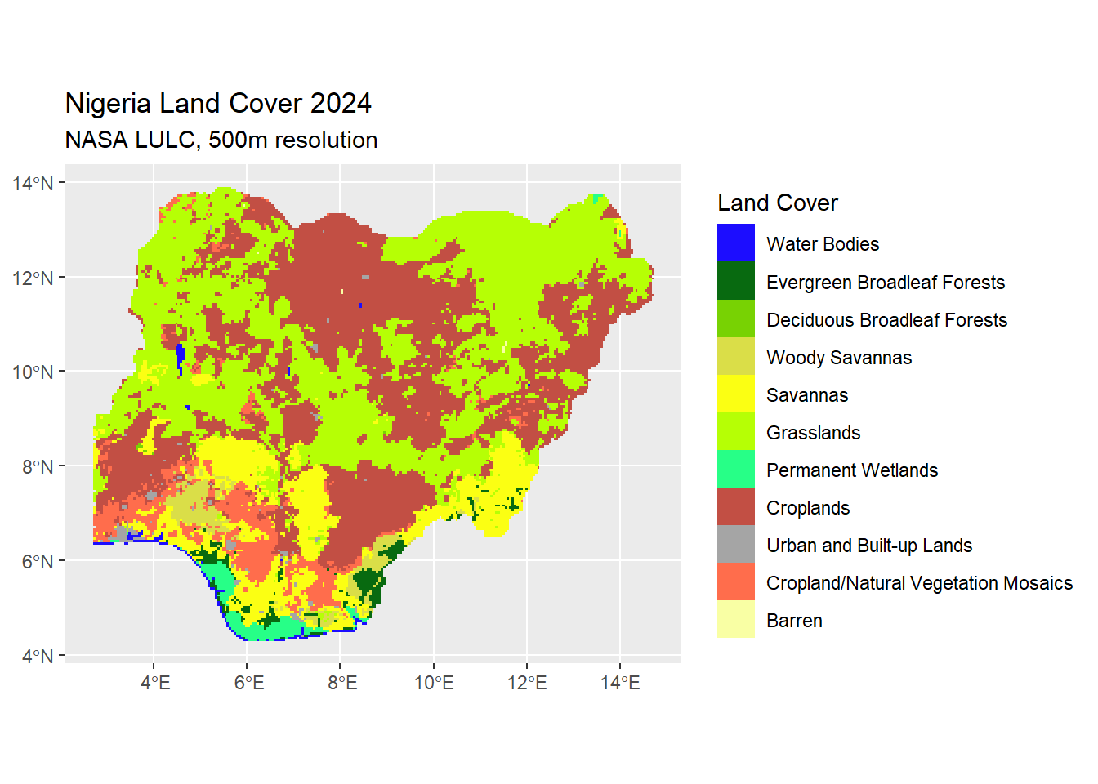This screenshot has width=1098, height=784.
Task: Select the 14°E longitude axis label
Action: (x=620, y=683)
